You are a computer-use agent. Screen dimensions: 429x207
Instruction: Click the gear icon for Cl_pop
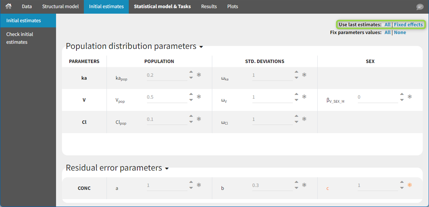tap(199, 119)
